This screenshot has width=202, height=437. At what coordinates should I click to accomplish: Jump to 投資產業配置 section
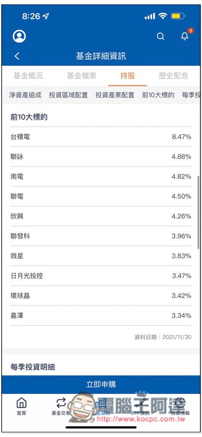pos(115,95)
